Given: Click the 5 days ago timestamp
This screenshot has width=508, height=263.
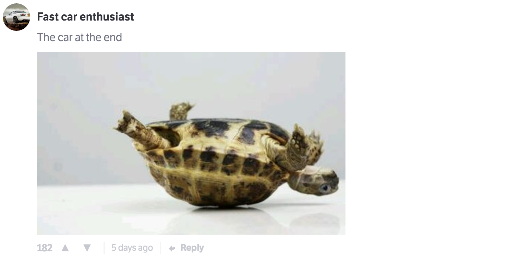Looking at the screenshot, I should pos(132,248).
